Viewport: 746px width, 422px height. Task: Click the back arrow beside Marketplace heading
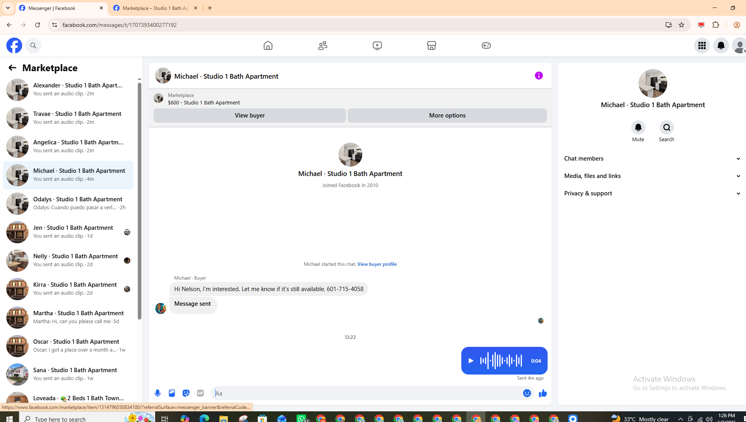click(x=12, y=68)
